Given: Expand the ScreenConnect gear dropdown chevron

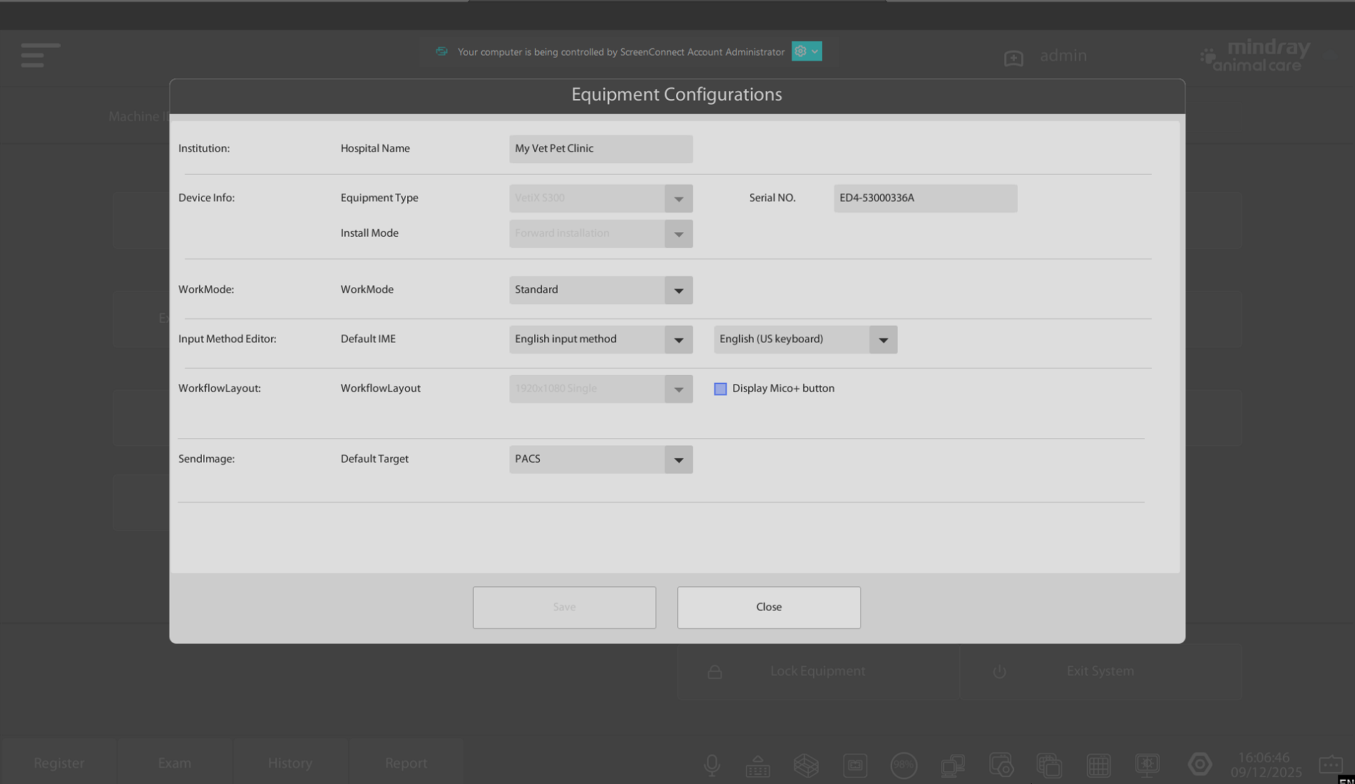Looking at the screenshot, I should click(814, 51).
